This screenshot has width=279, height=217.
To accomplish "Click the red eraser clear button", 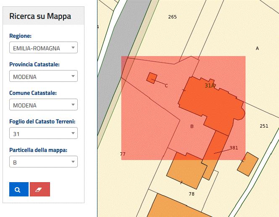I will 40,189.
